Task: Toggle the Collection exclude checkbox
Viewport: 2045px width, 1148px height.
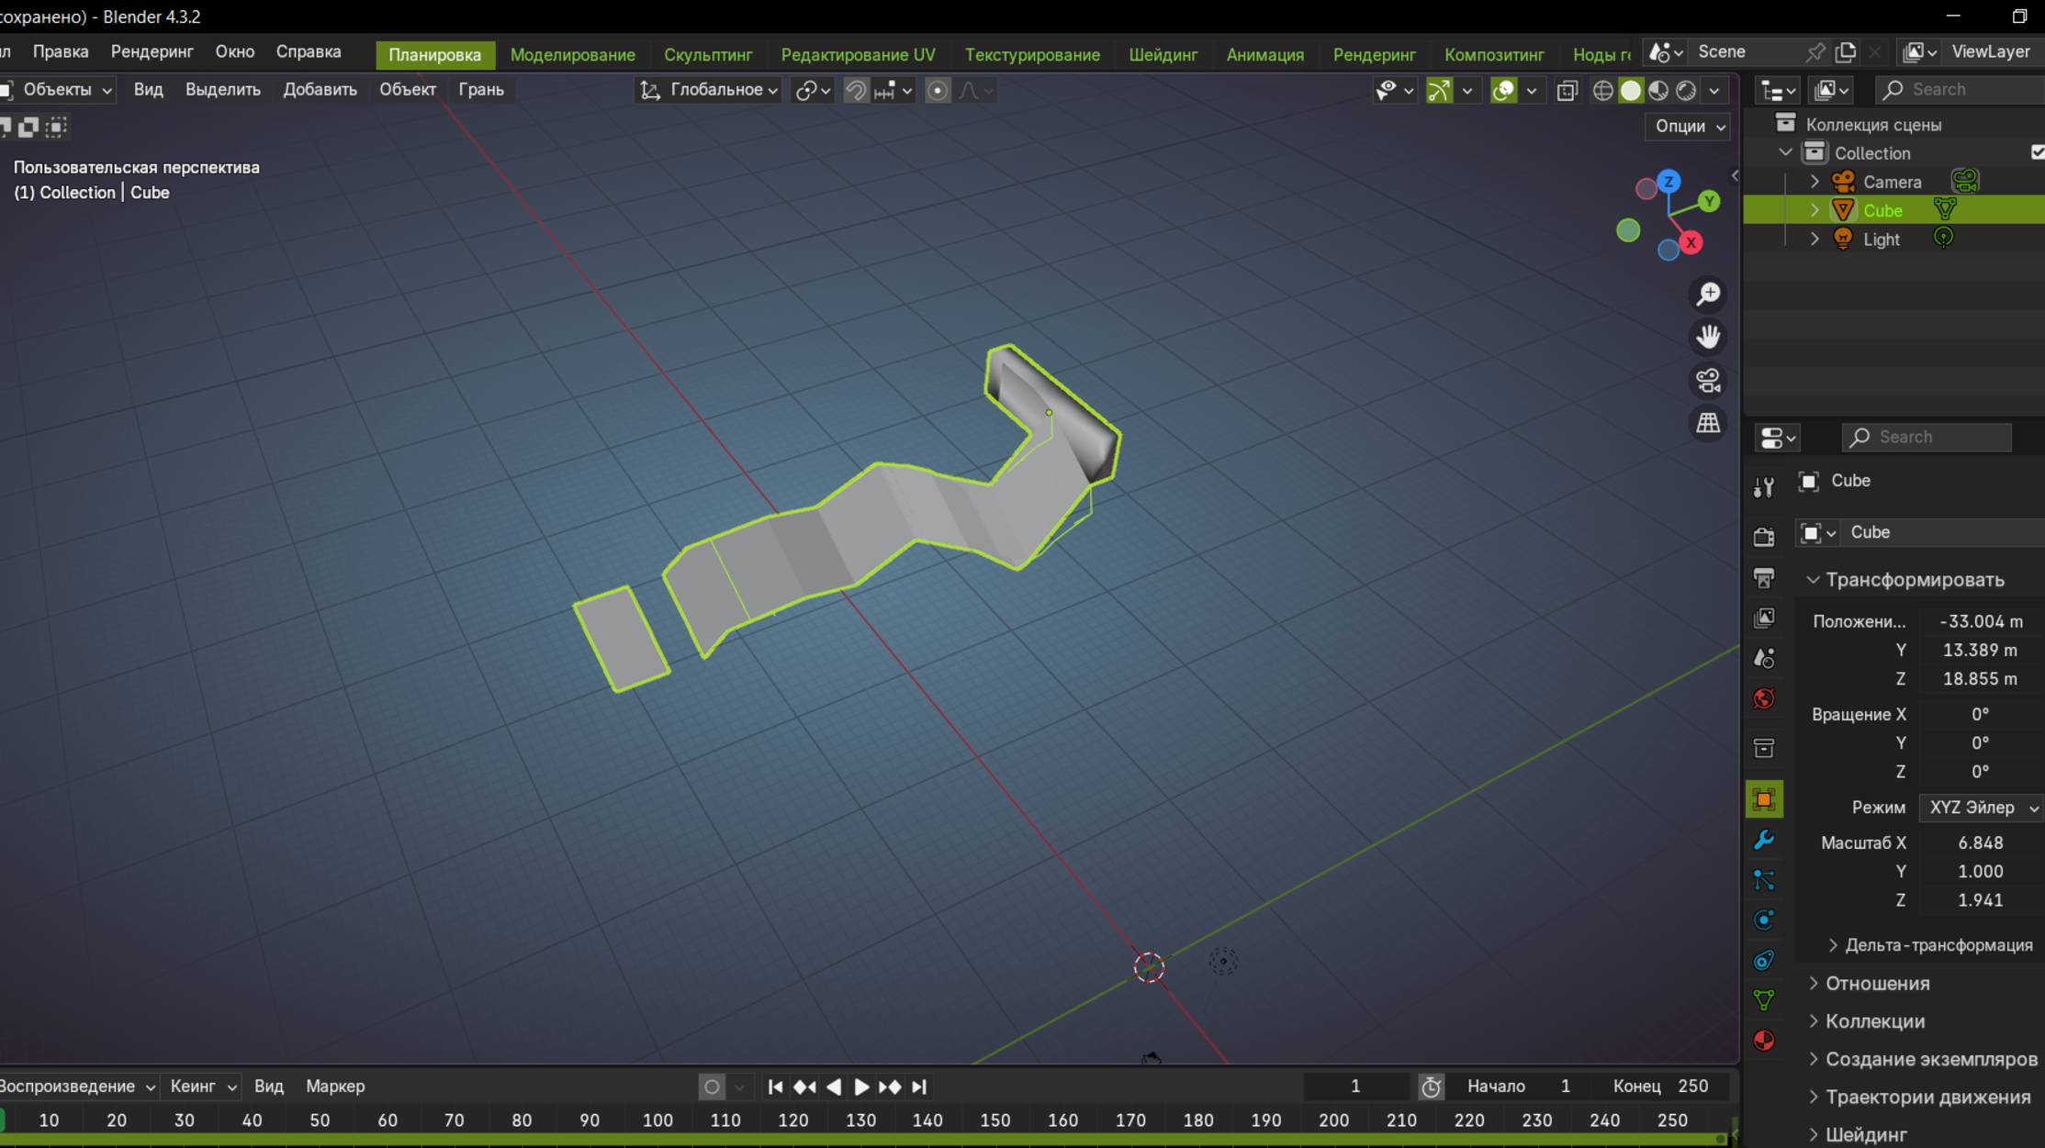Action: point(2037,152)
